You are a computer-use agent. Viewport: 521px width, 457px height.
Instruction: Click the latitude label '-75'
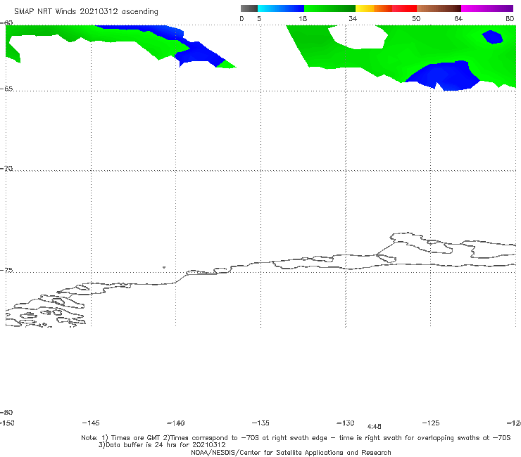(6, 270)
